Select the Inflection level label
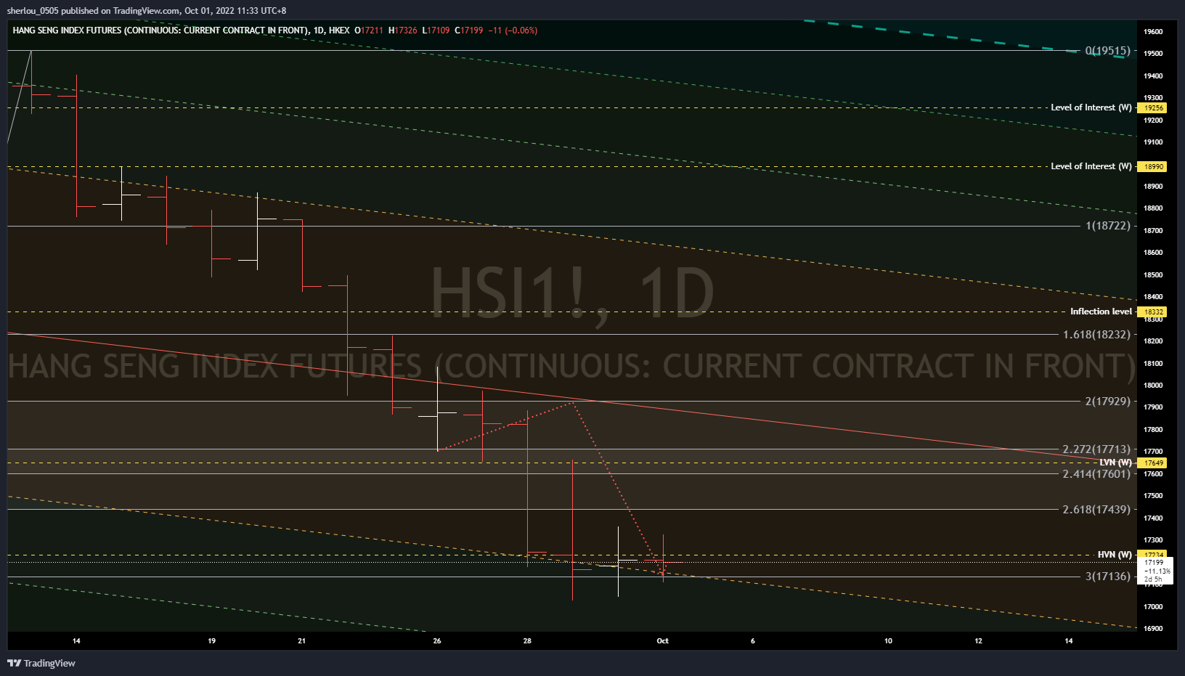 1101,311
